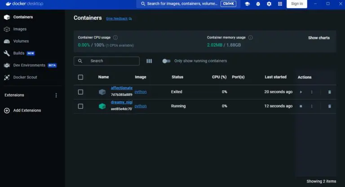345x187 pixels.
Task: Open the Learning center graduation cap icon
Action: (247, 4)
